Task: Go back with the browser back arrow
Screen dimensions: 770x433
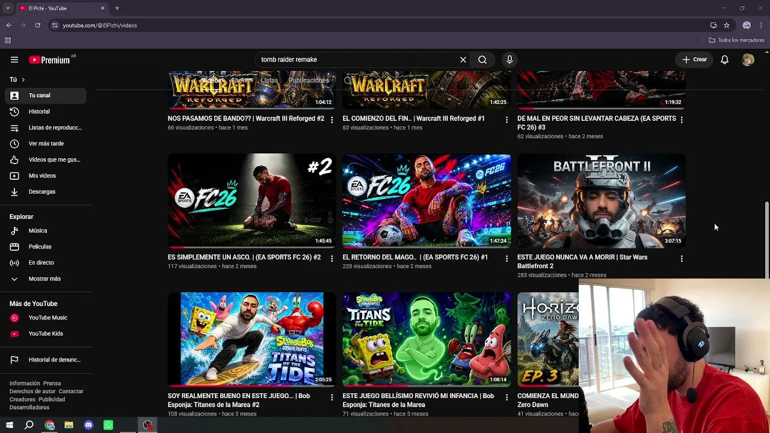Action: [x=9, y=25]
